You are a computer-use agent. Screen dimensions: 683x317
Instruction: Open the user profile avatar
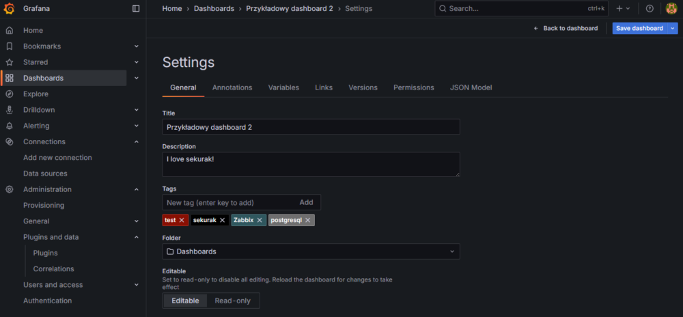(x=671, y=9)
